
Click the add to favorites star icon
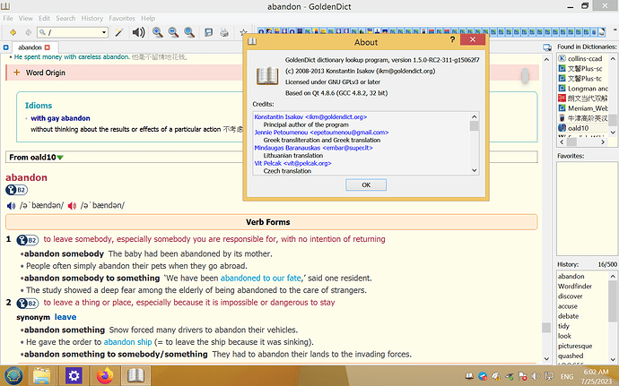(243, 32)
